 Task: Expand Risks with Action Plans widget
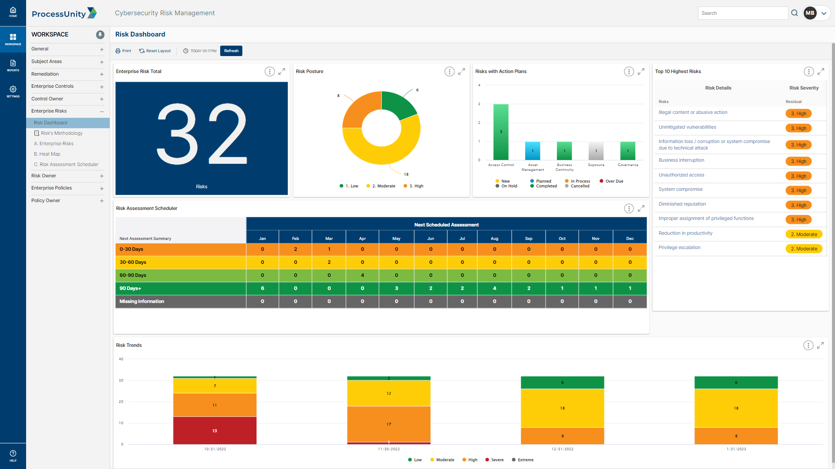pyautogui.click(x=641, y=71)
